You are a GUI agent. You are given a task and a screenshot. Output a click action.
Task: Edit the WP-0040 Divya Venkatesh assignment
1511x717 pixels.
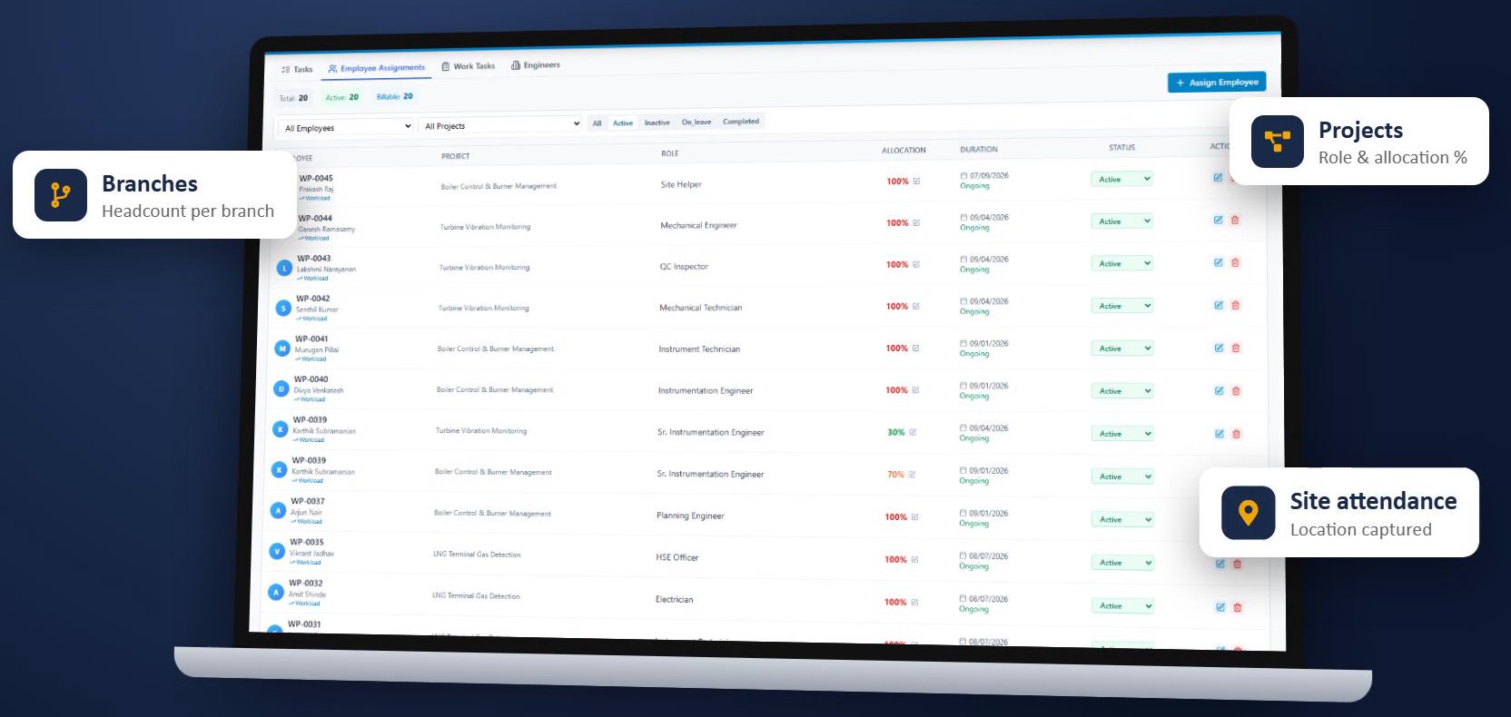coord(1220,390)
